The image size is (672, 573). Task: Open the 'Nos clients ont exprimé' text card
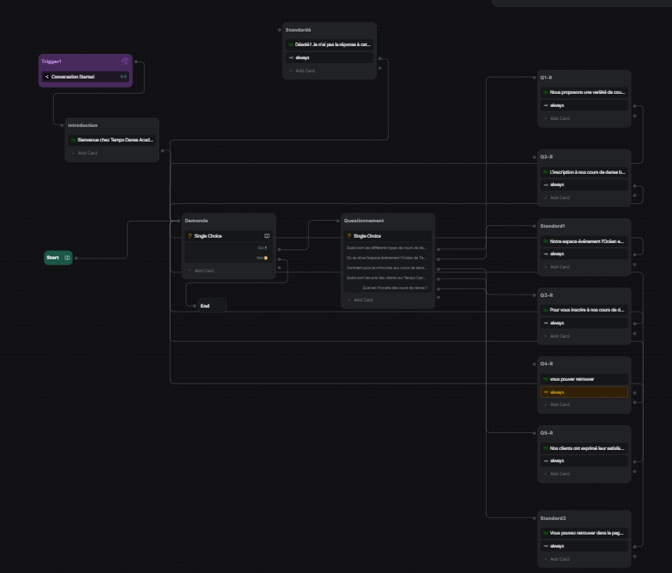[x=587, y=448]
